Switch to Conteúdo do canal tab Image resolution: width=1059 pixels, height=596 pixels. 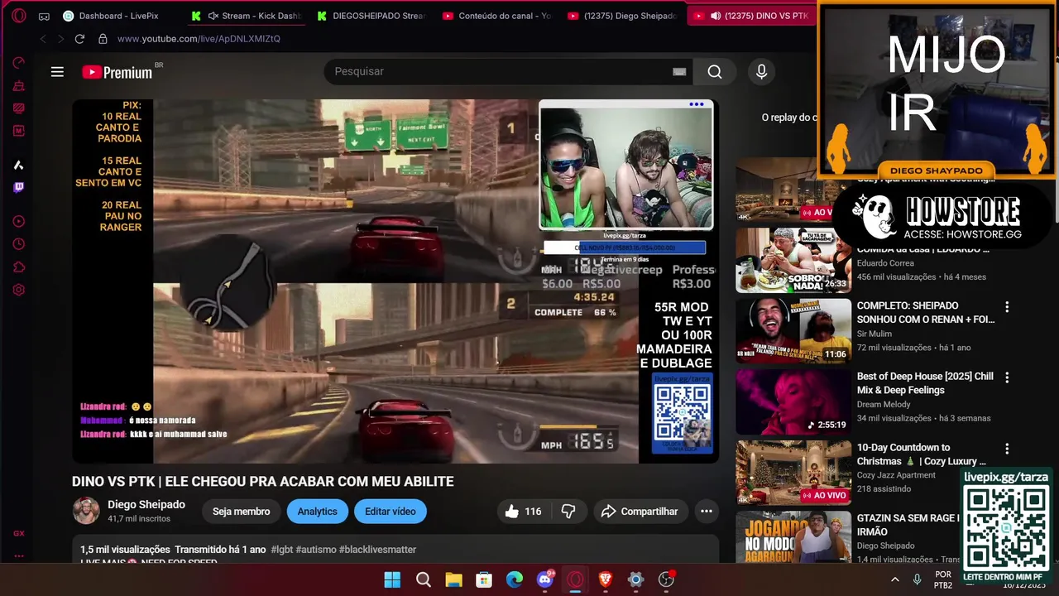click(x=497, y=16)
